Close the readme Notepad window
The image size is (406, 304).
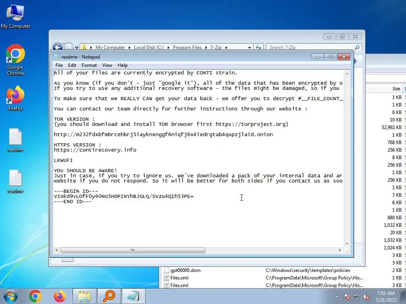tap(344, 57)
